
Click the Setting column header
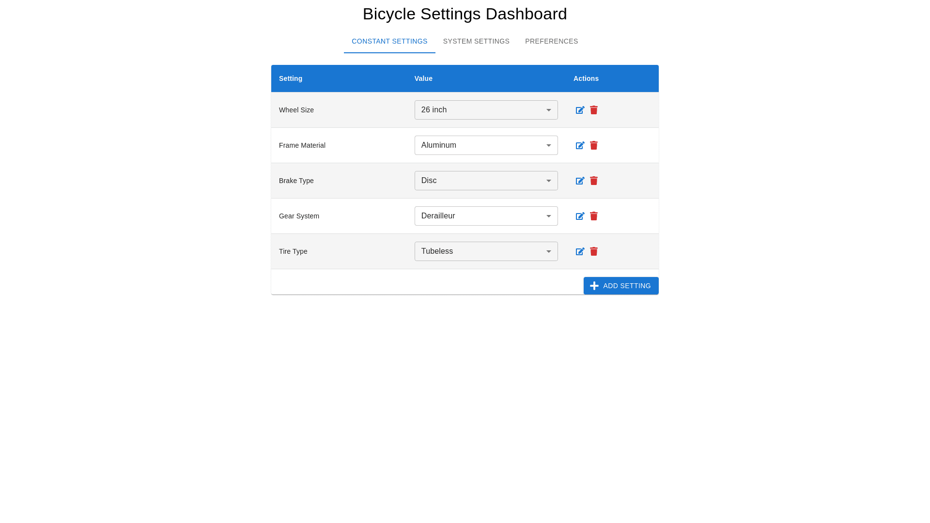click(291, 78)
